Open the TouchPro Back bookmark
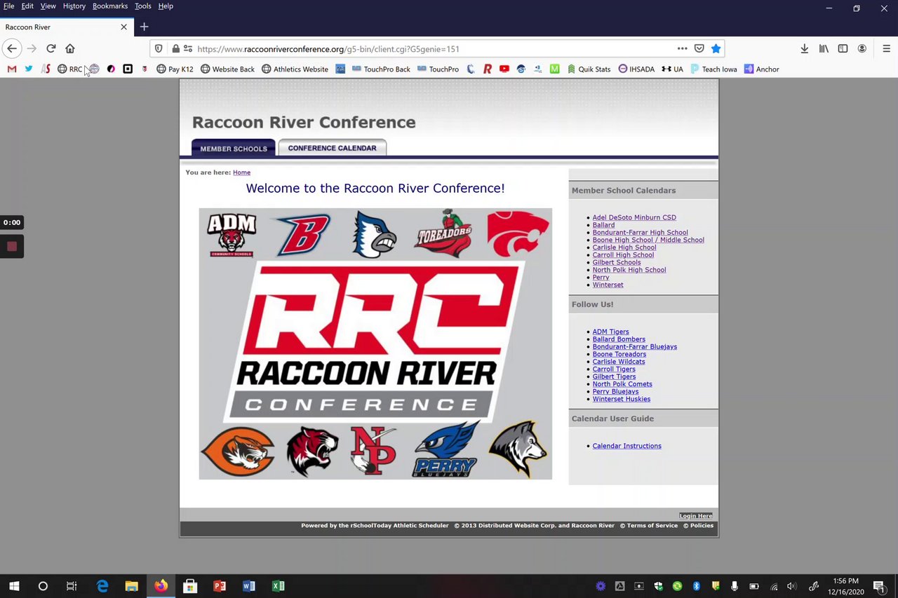 point(381,69)
